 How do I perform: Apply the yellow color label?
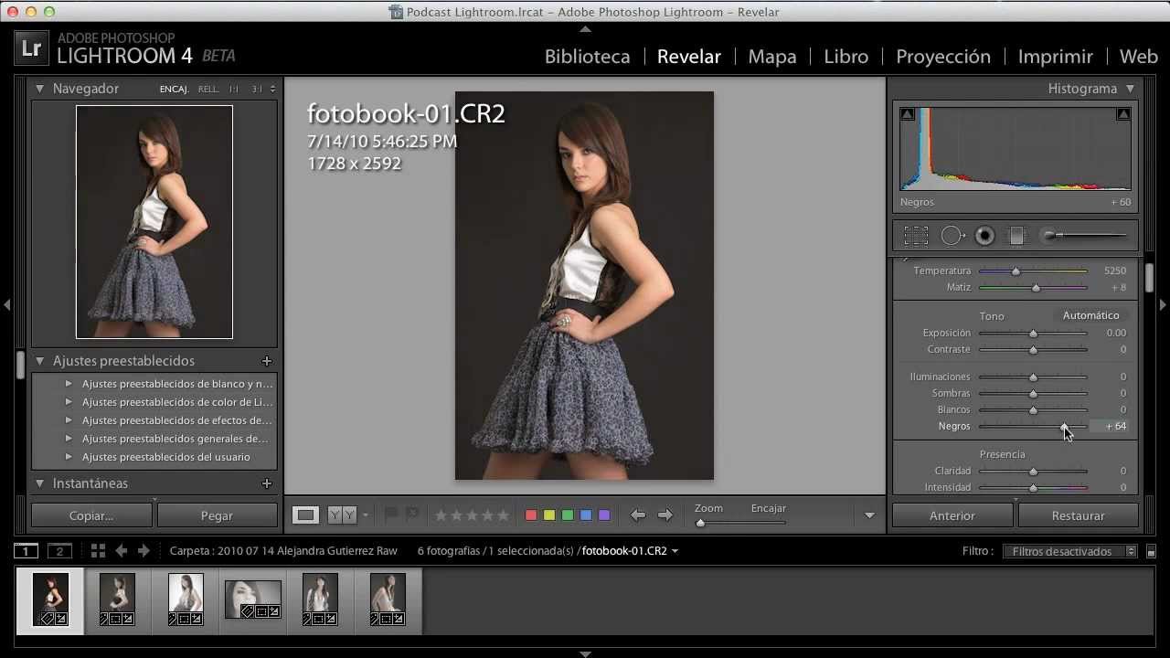(549, 515)
